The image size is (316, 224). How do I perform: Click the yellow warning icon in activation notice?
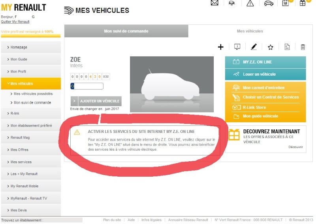point(77,132)
